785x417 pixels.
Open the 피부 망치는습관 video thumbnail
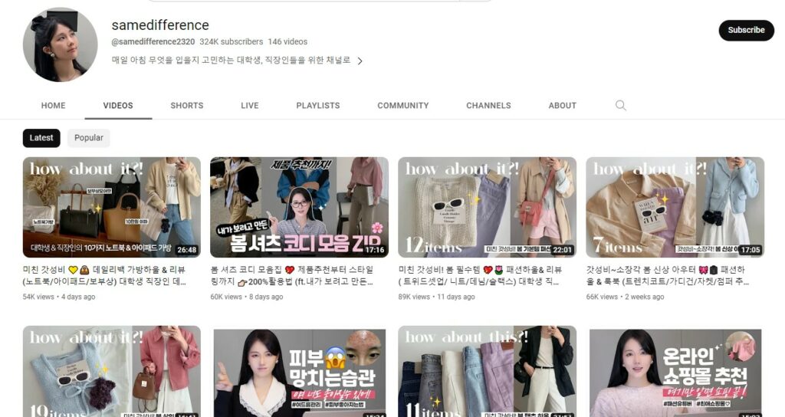pos(300,372)
